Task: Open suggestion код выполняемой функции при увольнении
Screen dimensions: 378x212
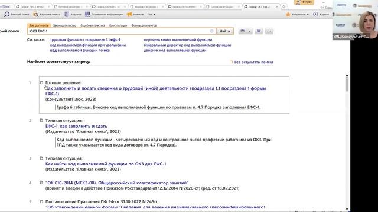Action: tap(88, 45)
